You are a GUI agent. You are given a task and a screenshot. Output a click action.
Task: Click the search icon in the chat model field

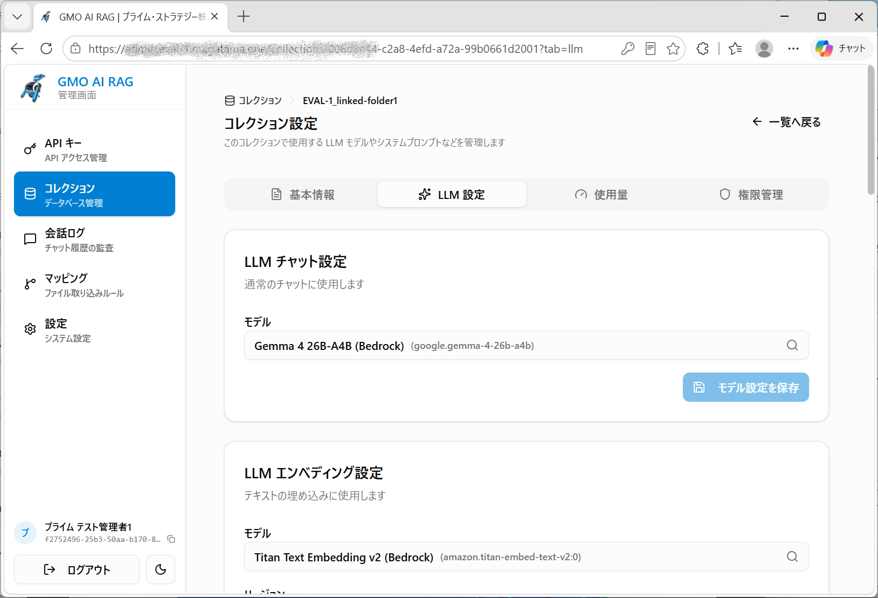point(792,345)
